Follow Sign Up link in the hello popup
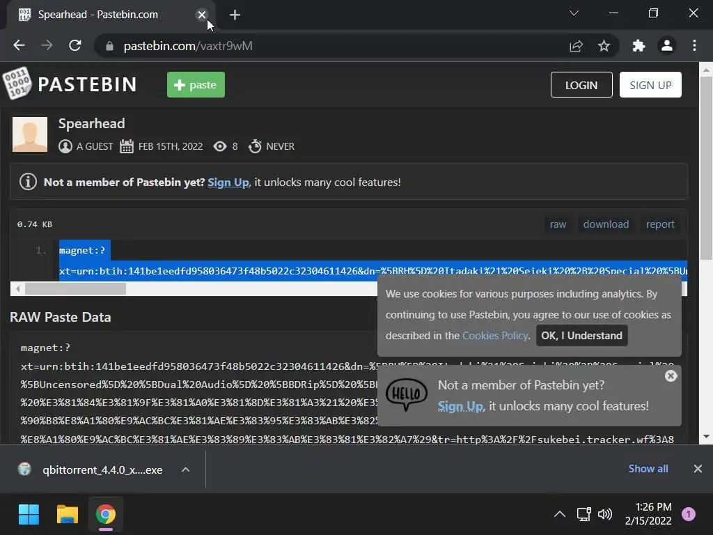The width and height of the screenshot is (713, 535). click(460, 406)
